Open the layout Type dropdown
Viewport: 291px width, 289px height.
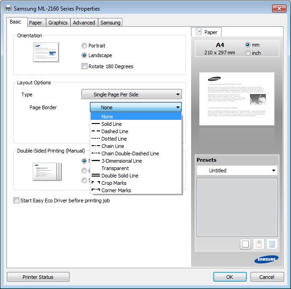pyautogui.click(x=132, y=94)
